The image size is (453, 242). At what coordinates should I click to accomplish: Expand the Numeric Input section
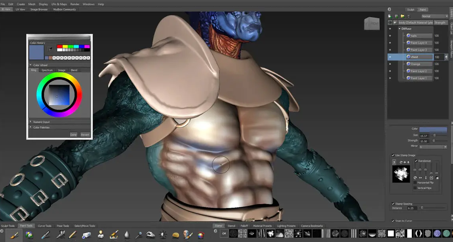[x=30, y=122]
